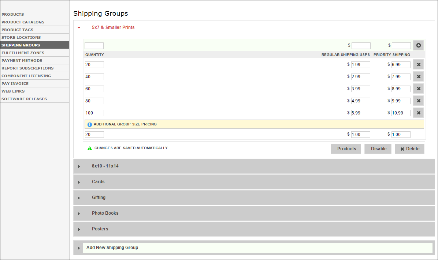438x260 pixels.
Task: Click the Products button
Action: [346, 149]
